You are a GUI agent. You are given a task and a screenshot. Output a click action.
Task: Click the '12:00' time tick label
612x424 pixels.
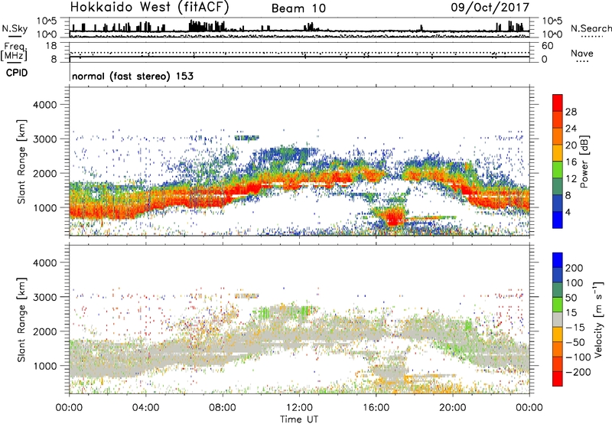coord(299,408)
